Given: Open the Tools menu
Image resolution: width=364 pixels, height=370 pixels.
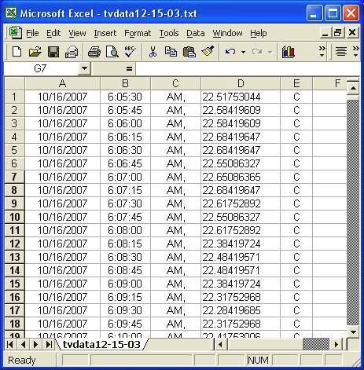Looking at the screenshot, I should click(x=169, y=33).
